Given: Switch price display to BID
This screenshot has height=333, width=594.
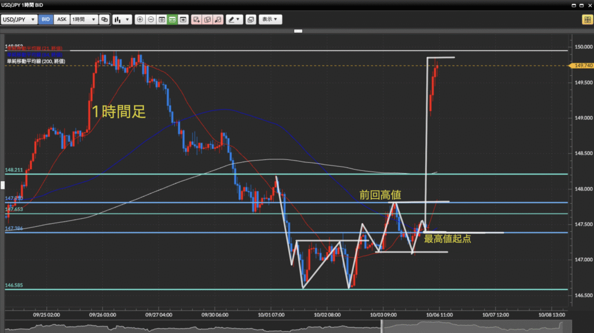Looking at the screenshot, I should [46, 19].
